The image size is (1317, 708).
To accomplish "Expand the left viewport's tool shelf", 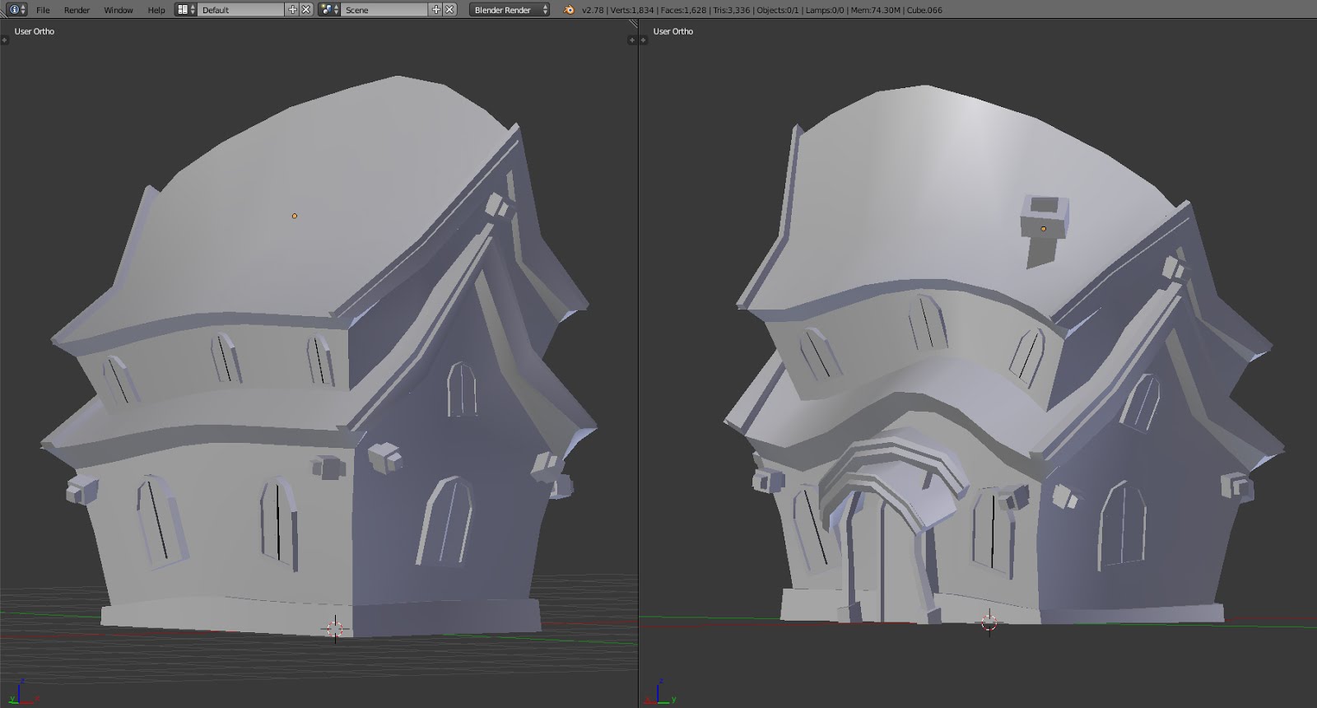I will [4, 40].
